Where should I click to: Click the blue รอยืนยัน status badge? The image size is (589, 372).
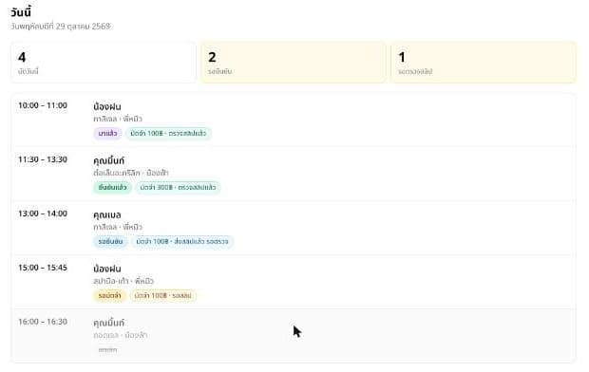pos(110,241)
